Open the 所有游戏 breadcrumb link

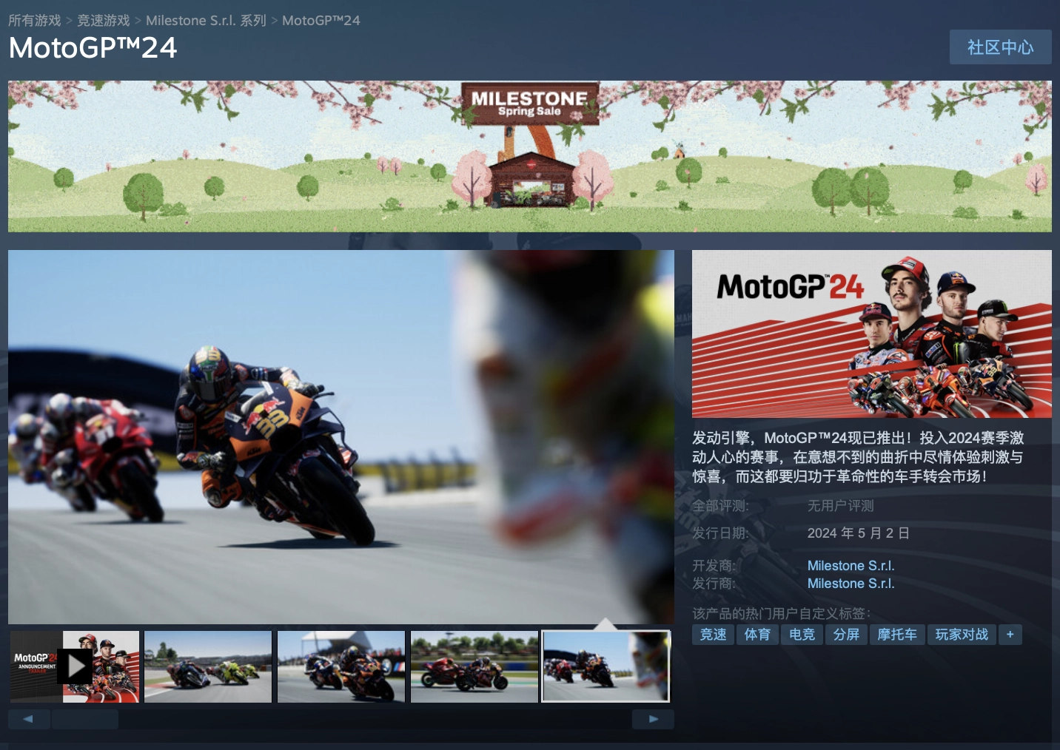(35, 21)
